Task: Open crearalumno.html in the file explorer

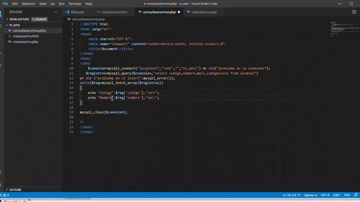Action: [x=26, y=36]
